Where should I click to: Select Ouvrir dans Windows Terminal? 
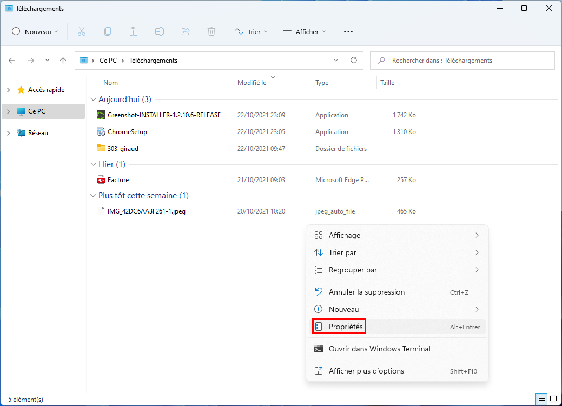coord(397,349)
